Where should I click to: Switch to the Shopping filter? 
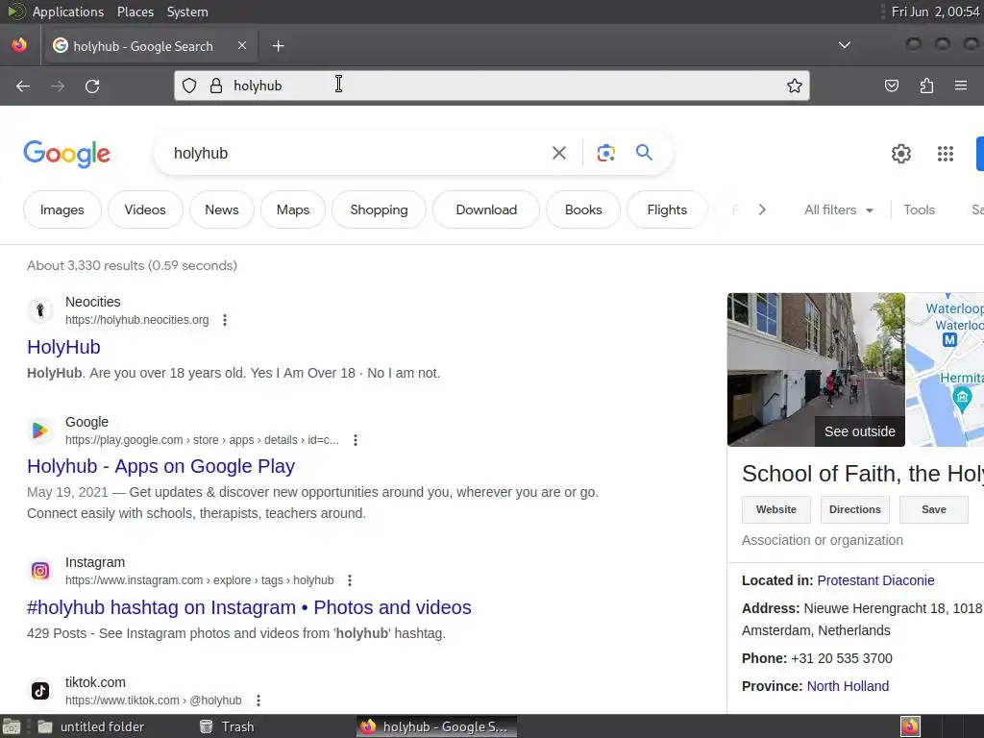(379, 209)
